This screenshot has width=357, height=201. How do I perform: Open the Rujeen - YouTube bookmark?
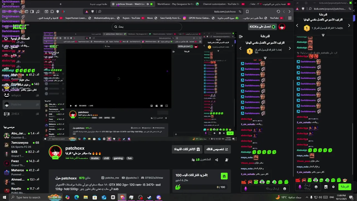coord(134,18)
